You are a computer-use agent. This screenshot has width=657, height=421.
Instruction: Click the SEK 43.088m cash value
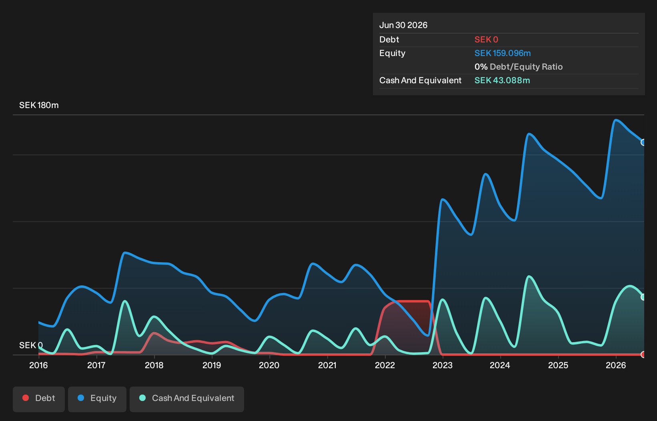pyautogui.click(x=502, y=80)
